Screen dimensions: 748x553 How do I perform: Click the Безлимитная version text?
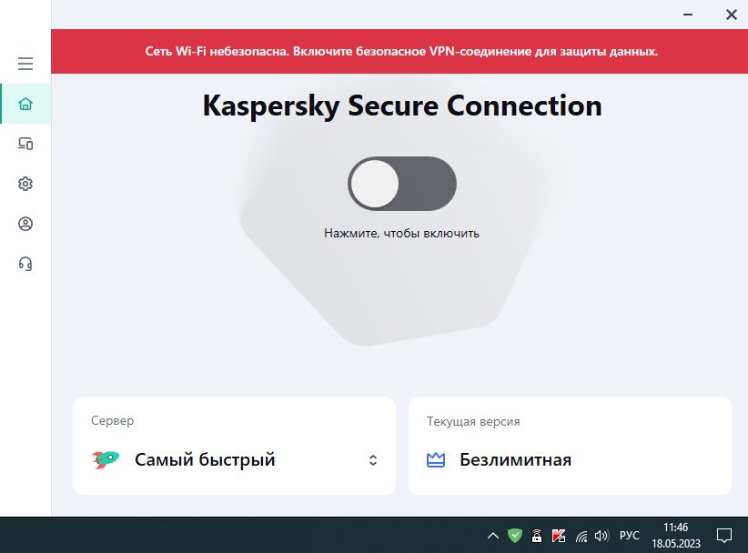[515, 460]
